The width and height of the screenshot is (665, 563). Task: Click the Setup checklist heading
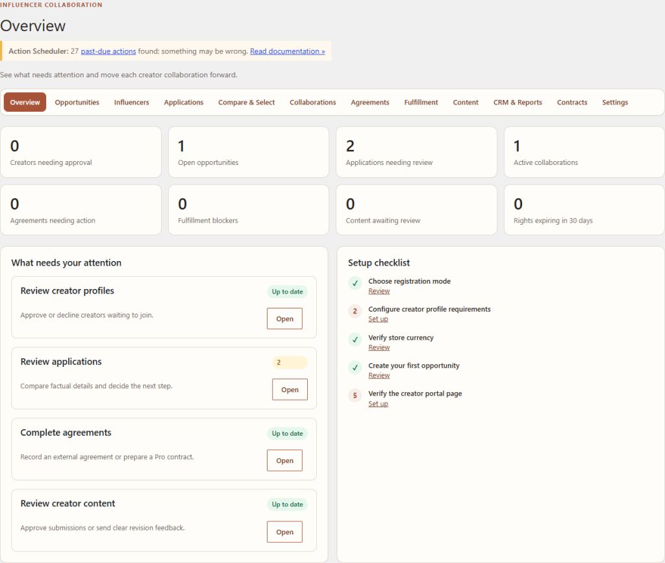[379, 263]
